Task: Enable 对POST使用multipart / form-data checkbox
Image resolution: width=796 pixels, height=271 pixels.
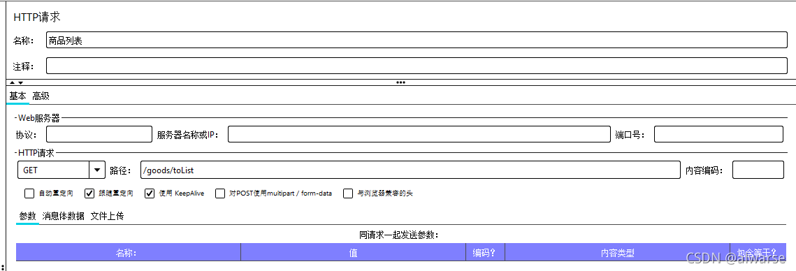Action: point(220,193)
